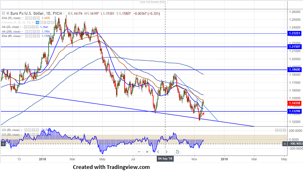The image size is (303, 175).
Task: Open the Ichimoku indicator settings gear
Action: tap(41, 23)
